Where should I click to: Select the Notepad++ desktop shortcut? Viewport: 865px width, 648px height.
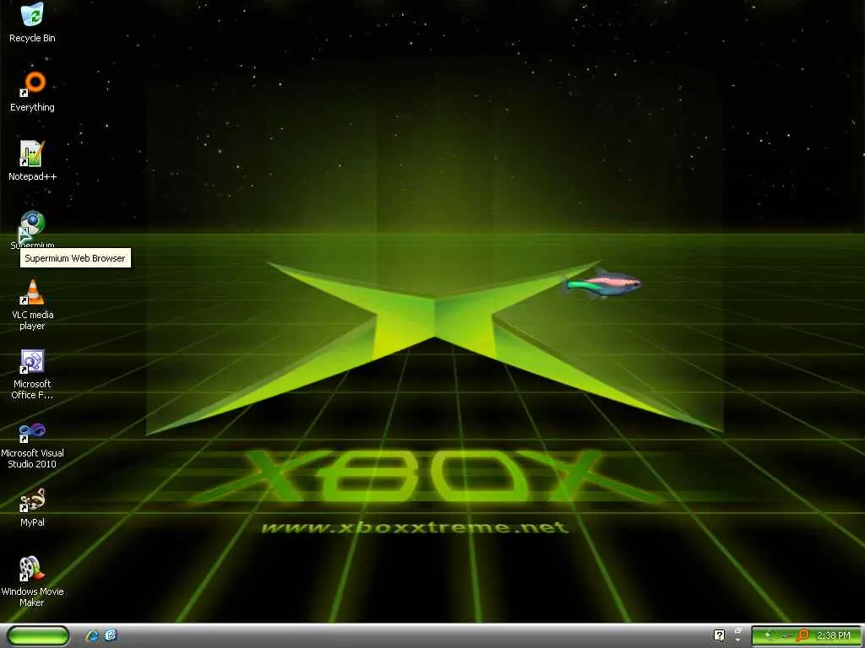(x=32, y=161)
